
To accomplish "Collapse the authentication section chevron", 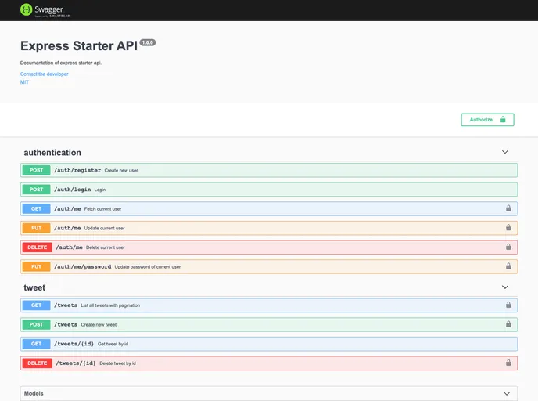I will coord(504,152).
